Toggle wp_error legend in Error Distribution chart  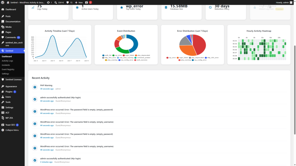(171, 58)
